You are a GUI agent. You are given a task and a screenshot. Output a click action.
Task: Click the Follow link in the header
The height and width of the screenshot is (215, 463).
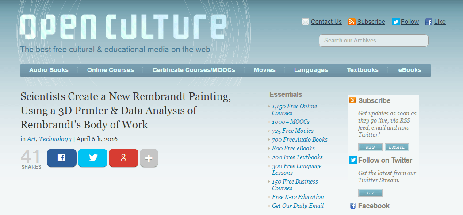click(409, 22)
